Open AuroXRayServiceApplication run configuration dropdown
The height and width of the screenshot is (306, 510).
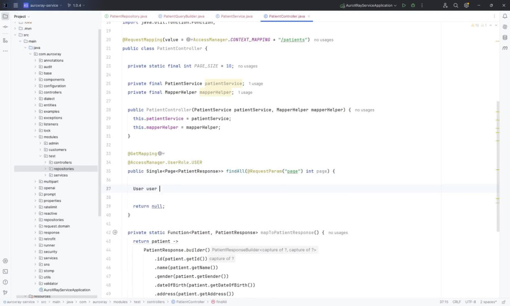(368, 5)
